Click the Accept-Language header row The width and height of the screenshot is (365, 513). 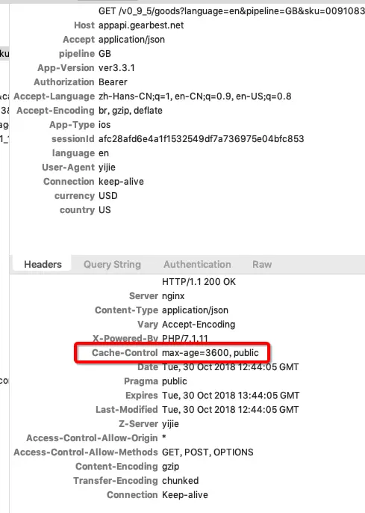pos(152,96)
